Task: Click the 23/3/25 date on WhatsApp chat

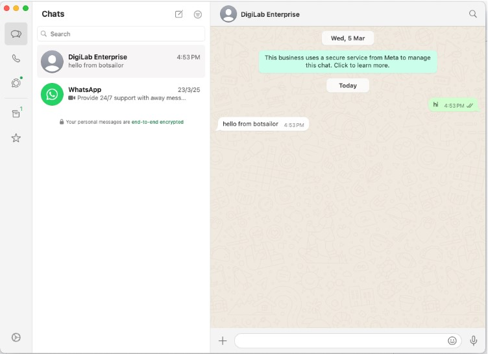Action: (x=189, y=90)
